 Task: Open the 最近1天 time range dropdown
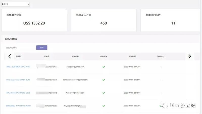pyautogui.click(x=15, y=4)
